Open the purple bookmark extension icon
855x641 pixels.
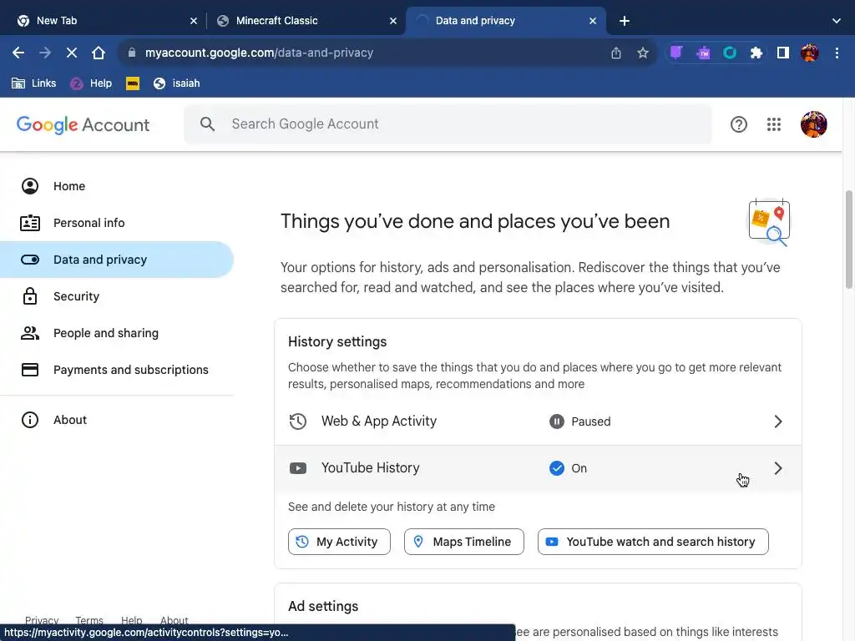tap(676, 53)
